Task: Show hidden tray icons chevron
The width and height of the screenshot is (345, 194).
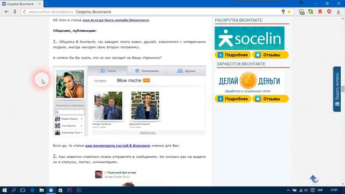Action: [x=288, y=190]
